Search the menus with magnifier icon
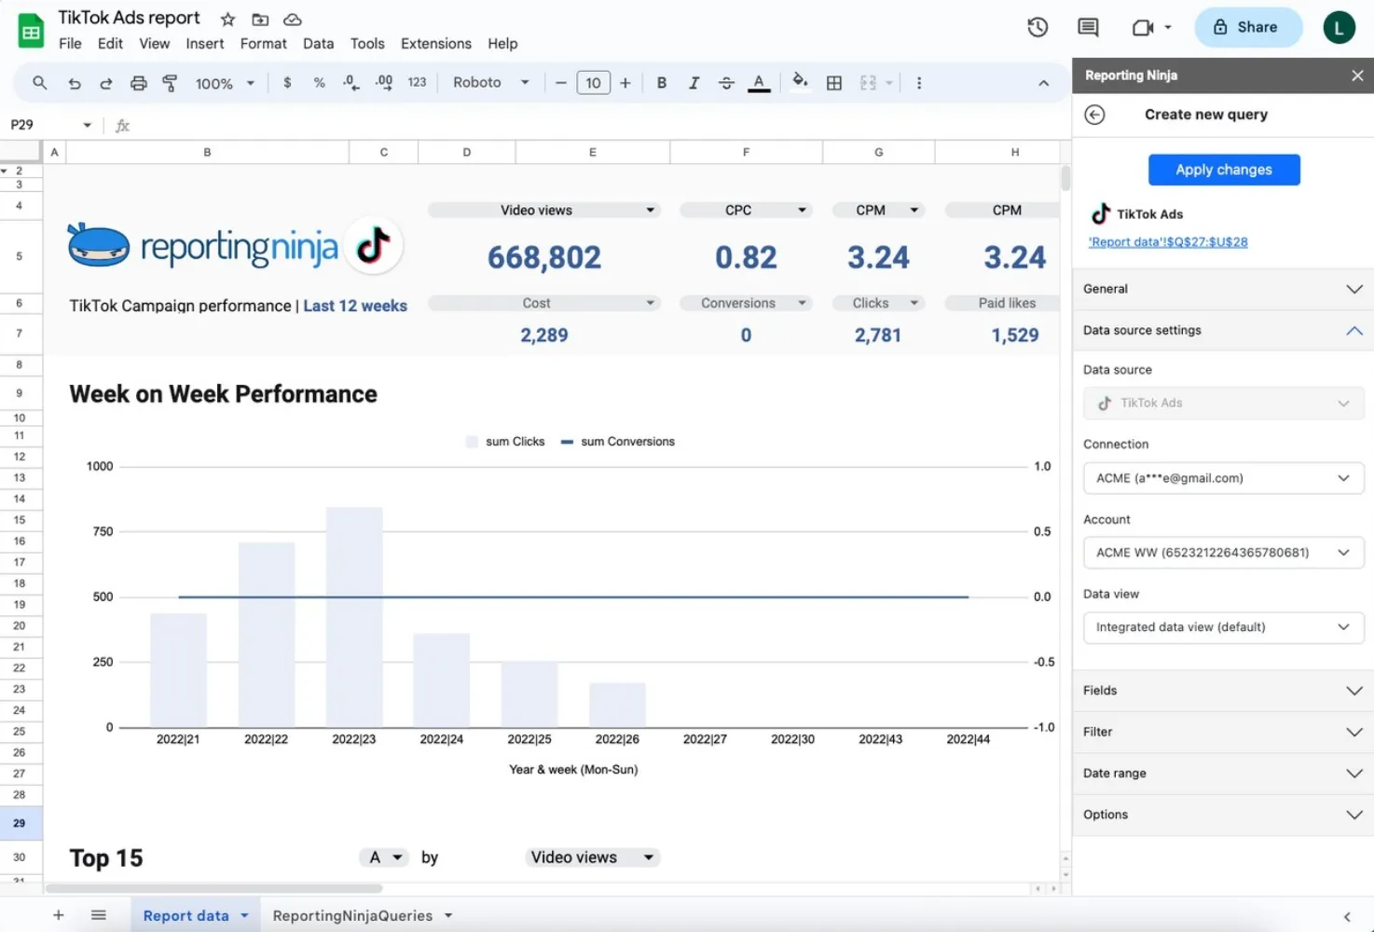This screenshot has height=932, width=1374. (x=39, y=83)
